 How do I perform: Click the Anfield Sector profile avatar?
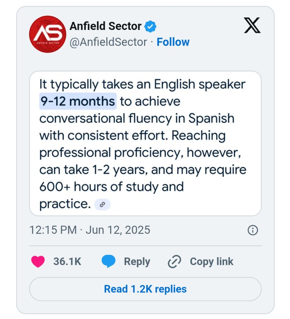(x=48, y=34)
